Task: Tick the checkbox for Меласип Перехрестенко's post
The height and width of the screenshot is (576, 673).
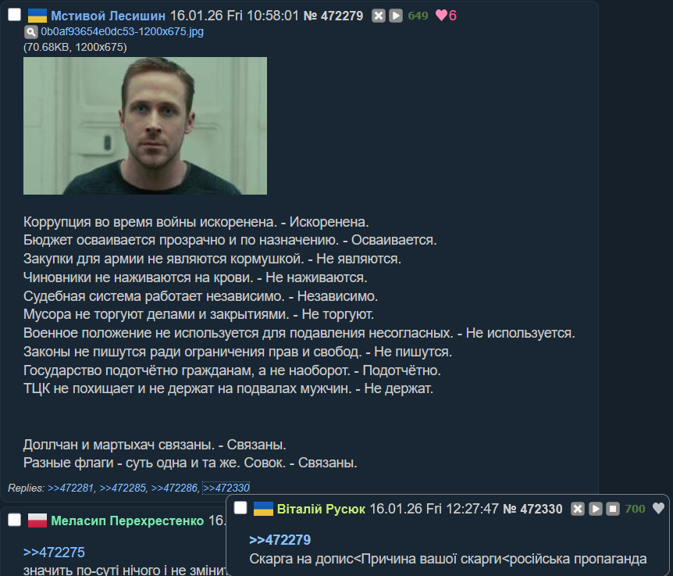Action: (x=14, y=520)
